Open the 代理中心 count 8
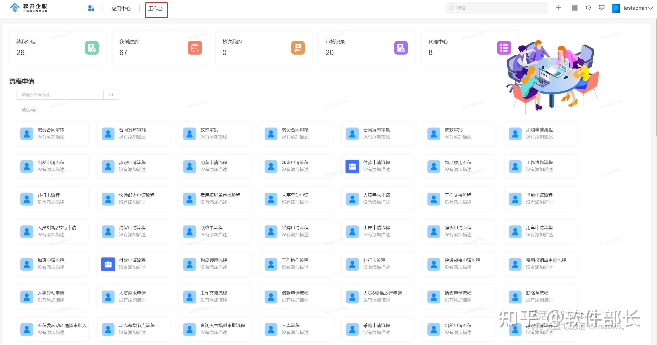 pyautogui.click(x=431, y=53)
